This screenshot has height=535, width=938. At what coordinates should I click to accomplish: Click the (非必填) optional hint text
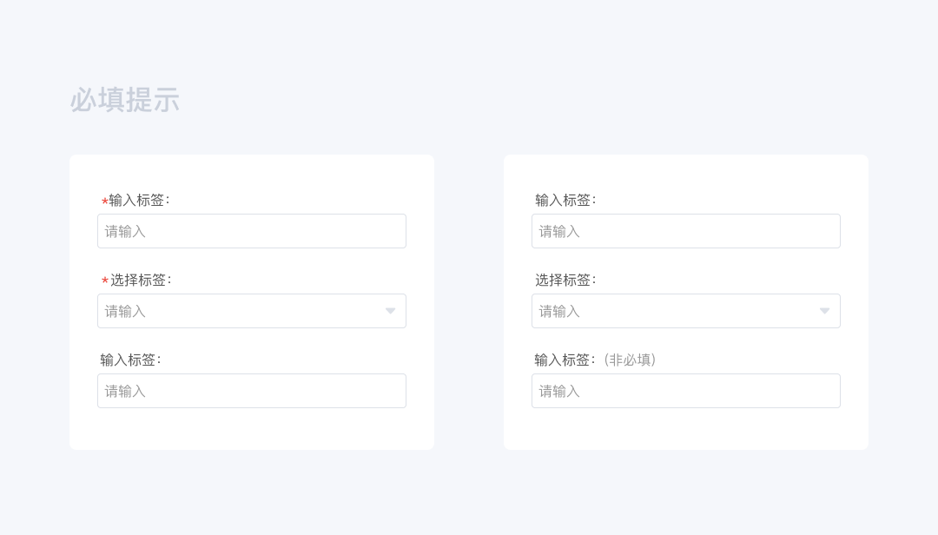tap(630, 360)
